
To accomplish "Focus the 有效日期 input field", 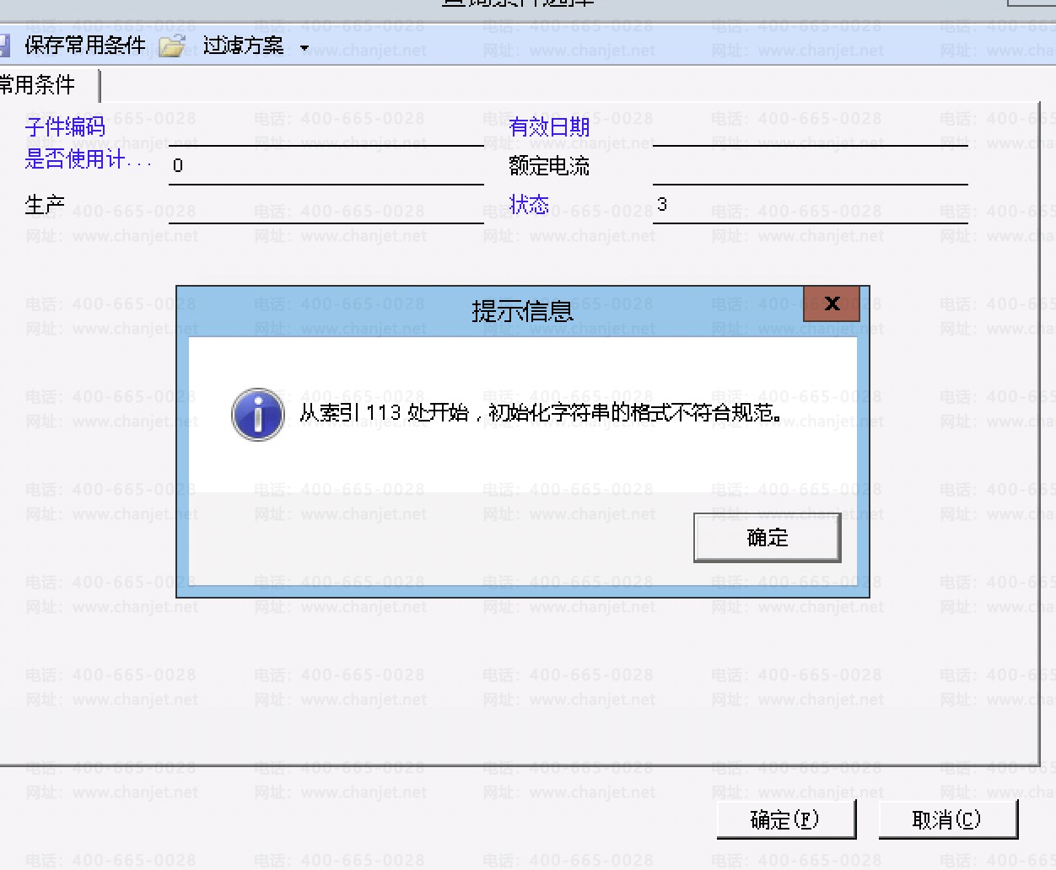I will tap(810, 129).
